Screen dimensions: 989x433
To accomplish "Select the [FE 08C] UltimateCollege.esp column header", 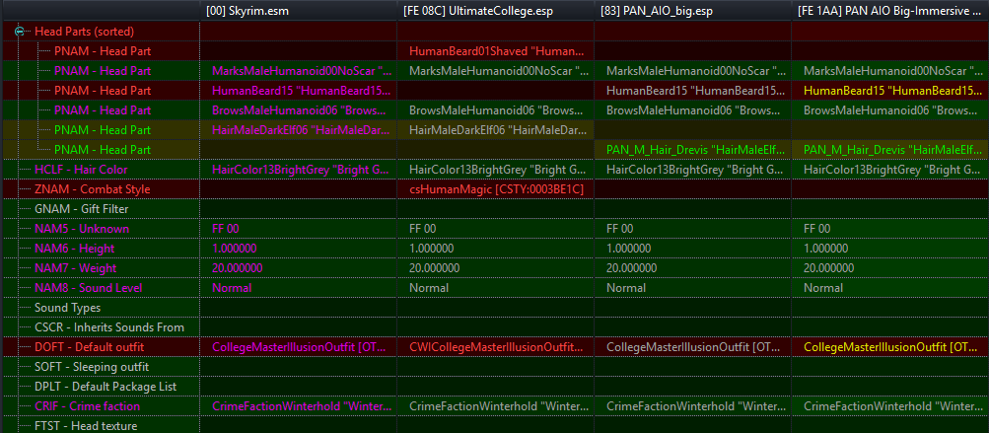I will click(495, 11).
